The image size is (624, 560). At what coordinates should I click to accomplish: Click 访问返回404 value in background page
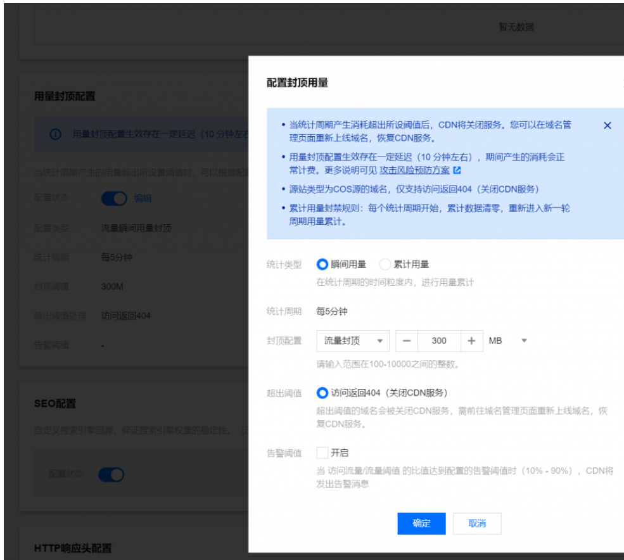click(126, 316)
